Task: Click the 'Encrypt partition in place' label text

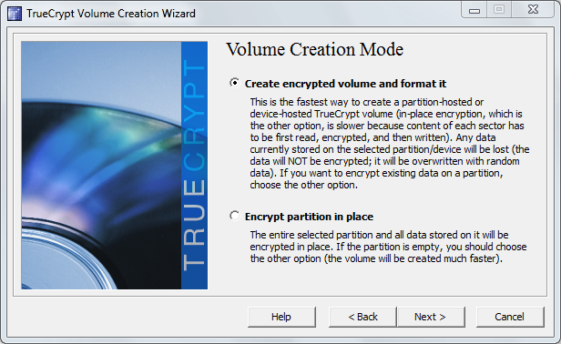Action: tap(309, 217)
